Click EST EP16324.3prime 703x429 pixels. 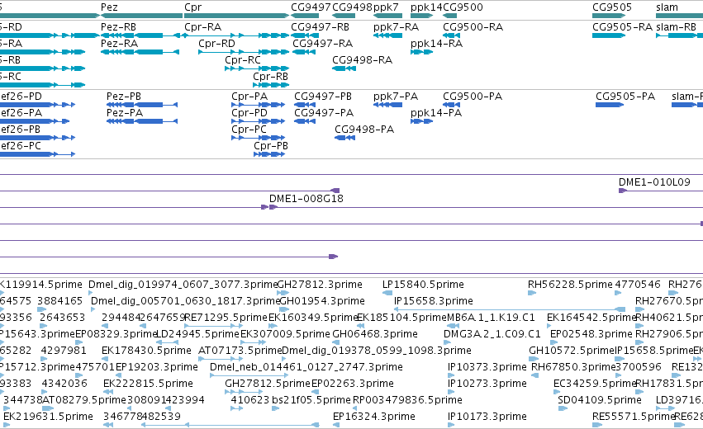[336, 426]
